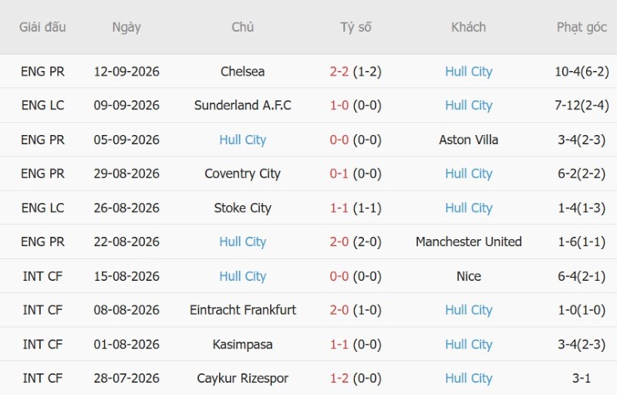Click Kasimpasa team name
Viewport: 617px width, 395px height.
click(243, 344)
